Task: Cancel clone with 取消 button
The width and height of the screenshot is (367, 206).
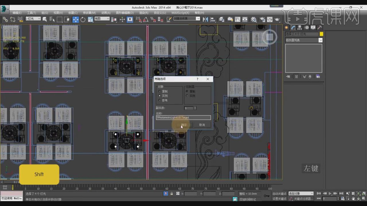Action: point(202,125)
